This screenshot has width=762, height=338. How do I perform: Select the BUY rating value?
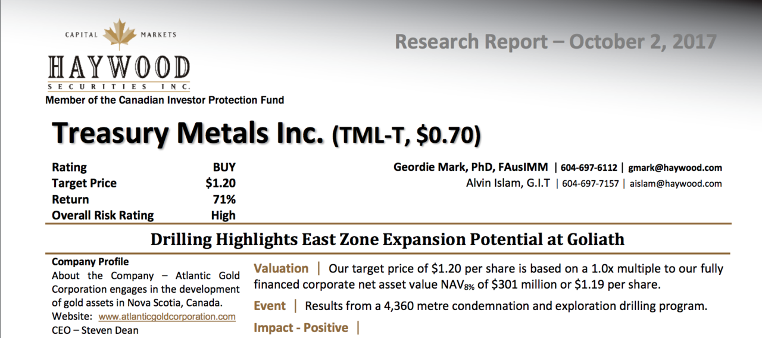[x=224, y=168]
